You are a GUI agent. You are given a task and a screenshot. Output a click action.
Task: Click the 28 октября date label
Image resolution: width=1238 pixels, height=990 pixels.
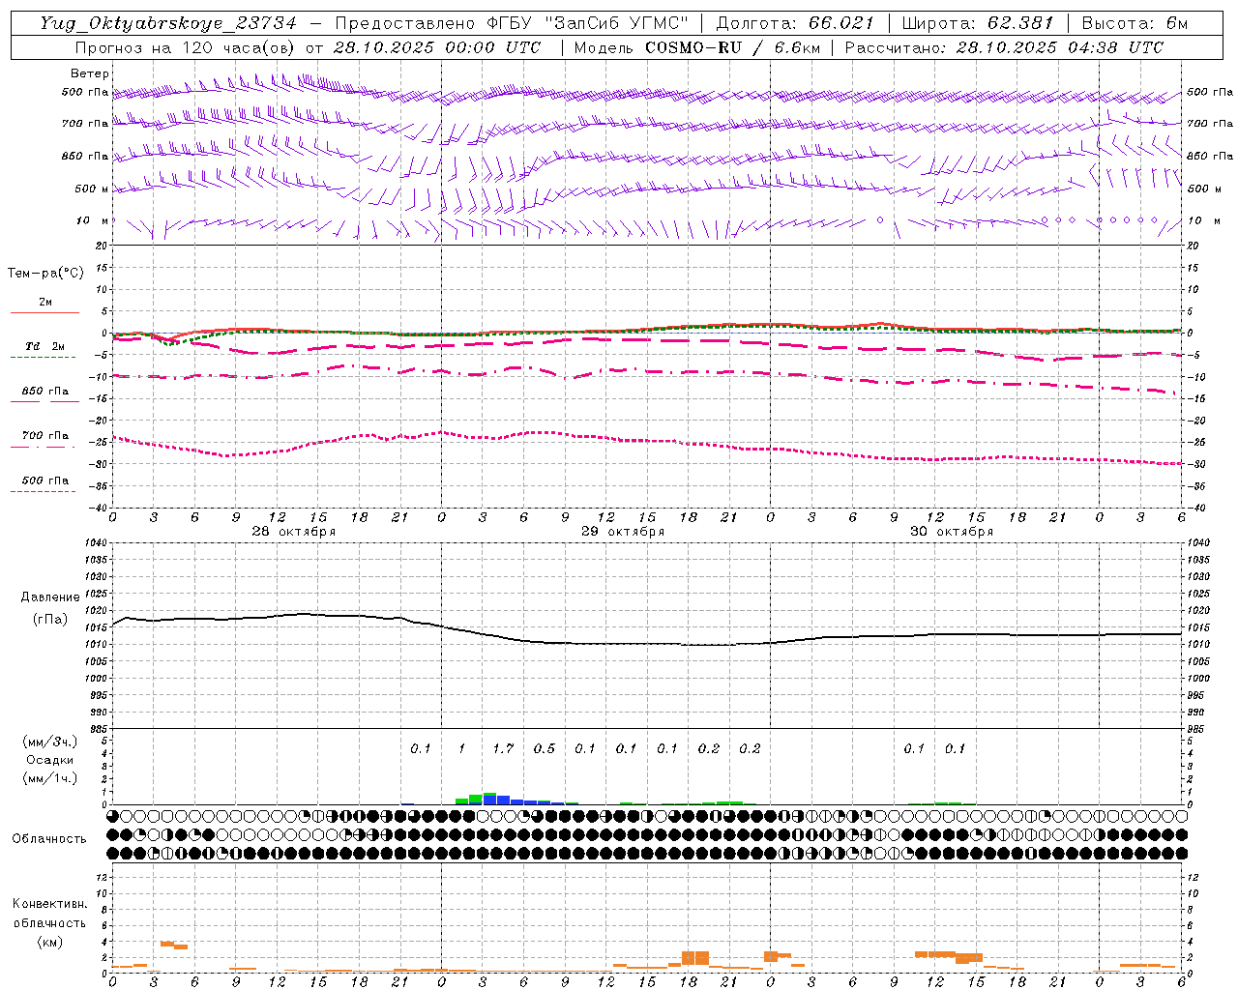click(x=294, y=532)
